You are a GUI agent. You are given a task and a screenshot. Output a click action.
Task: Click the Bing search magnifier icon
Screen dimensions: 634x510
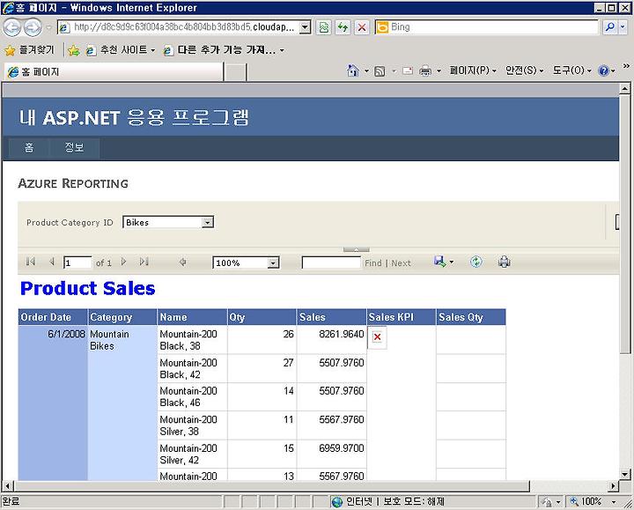pyautogui.click(x=609, y=27)
